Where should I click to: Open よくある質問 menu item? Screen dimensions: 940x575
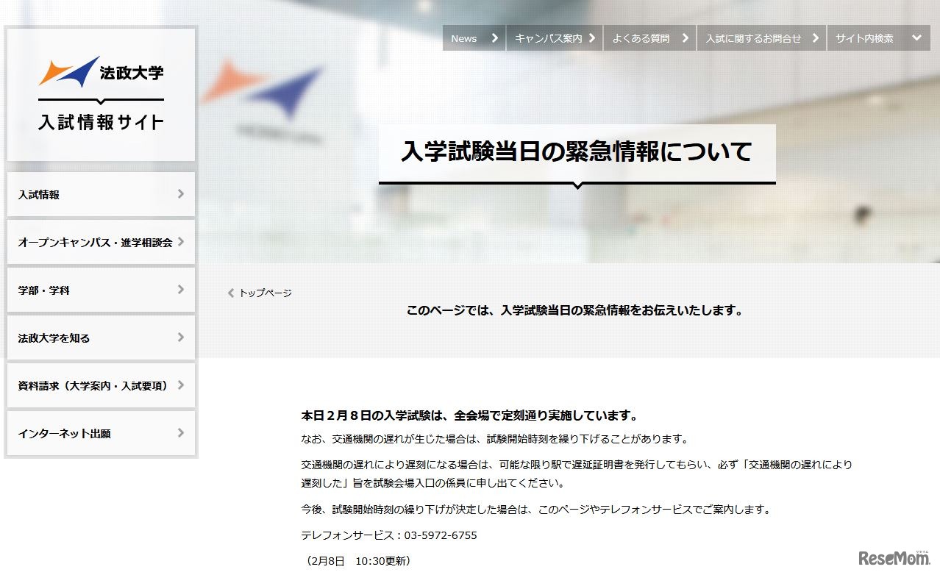click(649, 38)
